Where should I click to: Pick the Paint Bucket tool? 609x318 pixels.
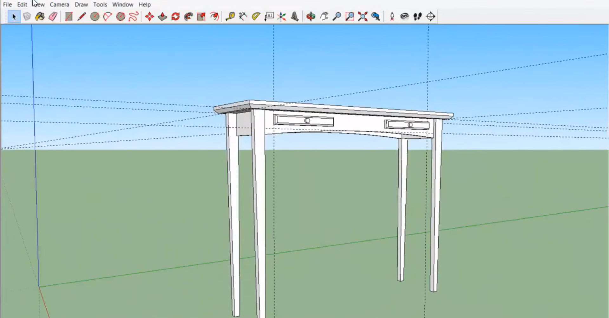tap(40, 17)
